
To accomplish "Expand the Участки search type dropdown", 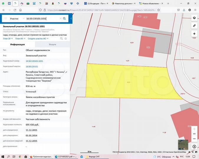I will point(17,19).
